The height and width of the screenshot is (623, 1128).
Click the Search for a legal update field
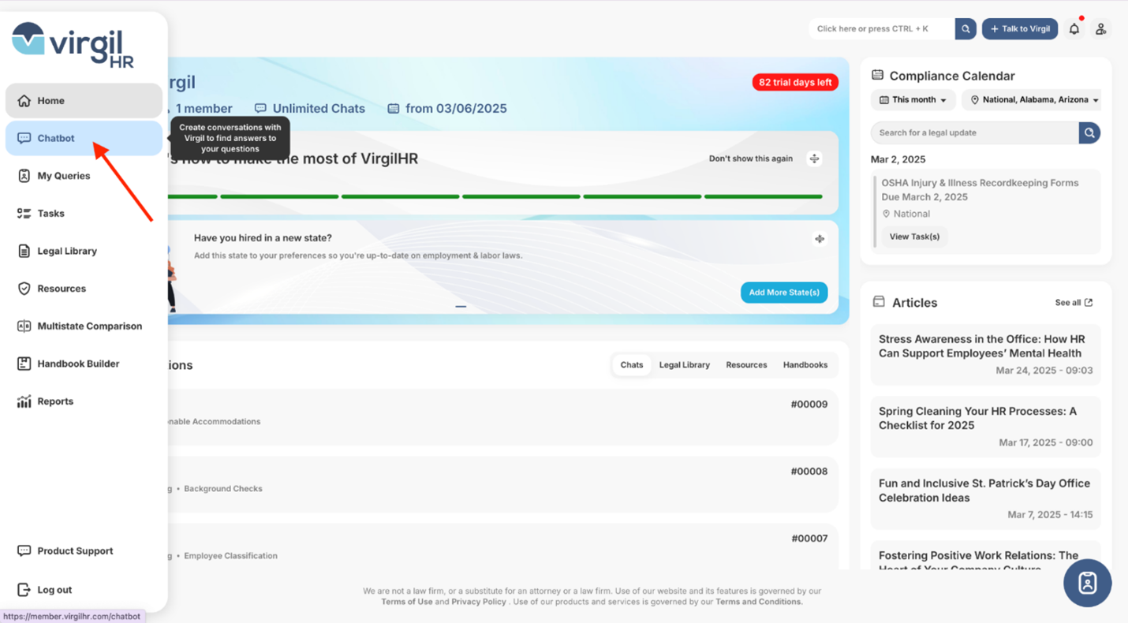975,133
